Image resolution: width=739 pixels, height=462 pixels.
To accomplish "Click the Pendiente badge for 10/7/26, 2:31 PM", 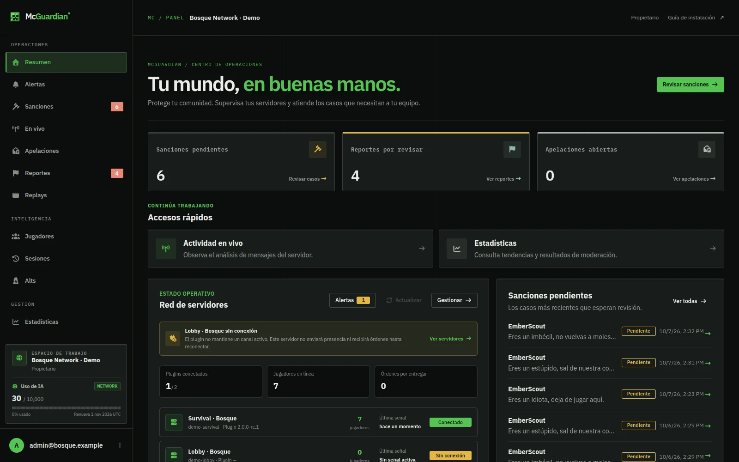I will pyautogui.click(x=638, y=363).
